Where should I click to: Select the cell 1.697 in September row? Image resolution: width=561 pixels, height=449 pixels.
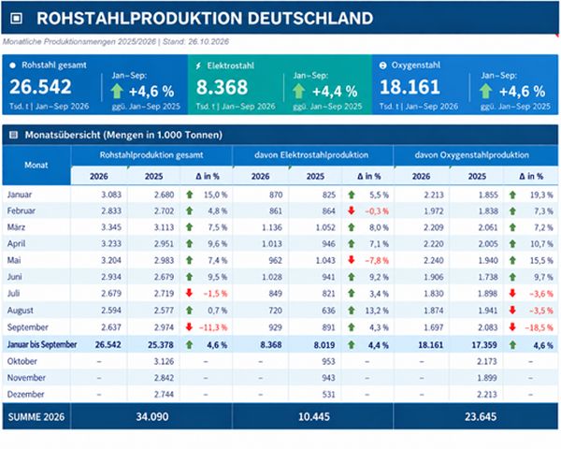[x=433, y=327]
